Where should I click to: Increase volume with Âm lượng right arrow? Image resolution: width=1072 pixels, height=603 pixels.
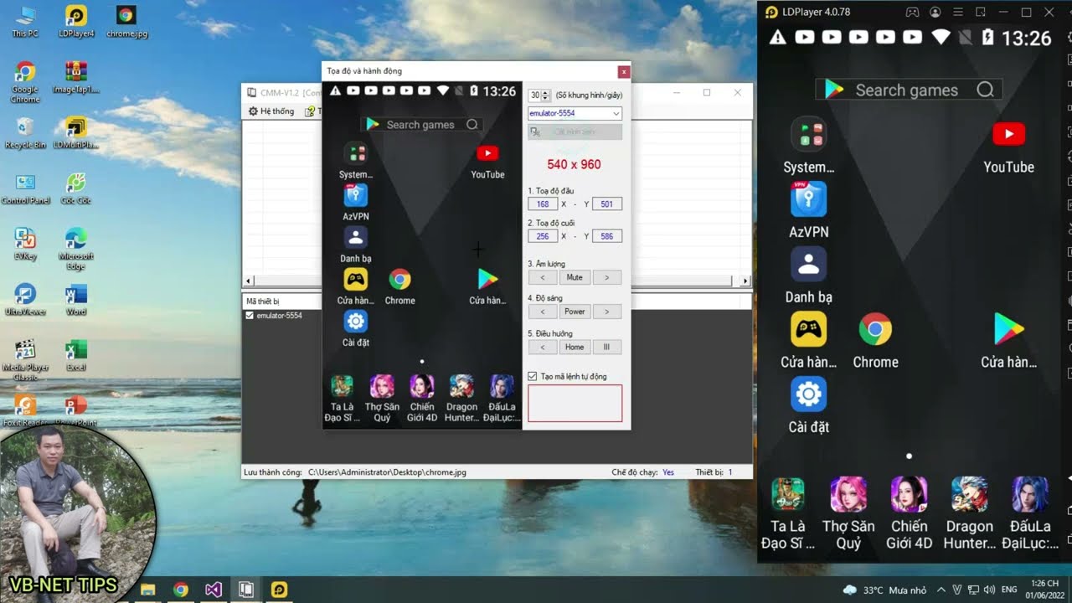coord(607,277)
